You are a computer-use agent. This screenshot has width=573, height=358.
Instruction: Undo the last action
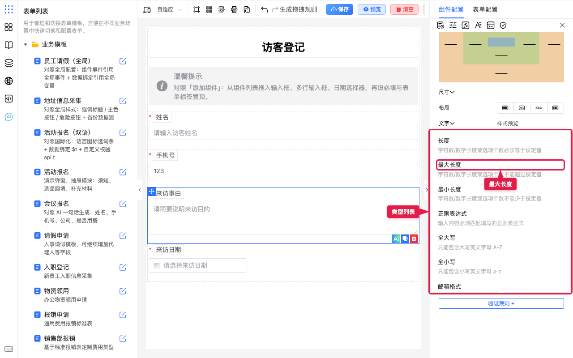tap(265, 9)
